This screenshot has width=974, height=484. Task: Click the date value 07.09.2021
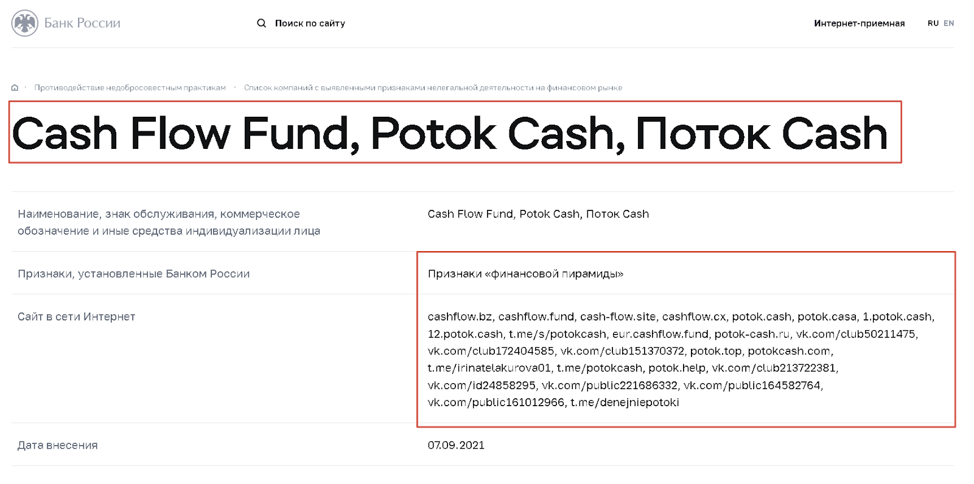pyautogui.click(x=456, y=445)
